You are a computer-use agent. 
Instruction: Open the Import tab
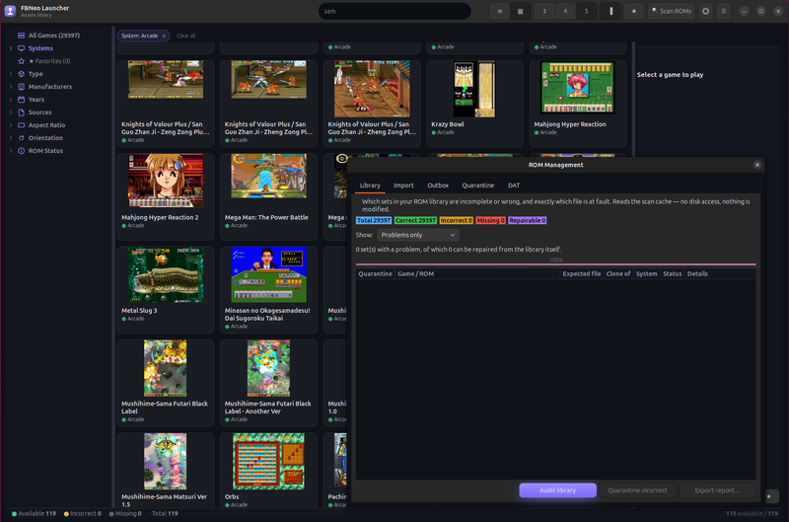403,186
